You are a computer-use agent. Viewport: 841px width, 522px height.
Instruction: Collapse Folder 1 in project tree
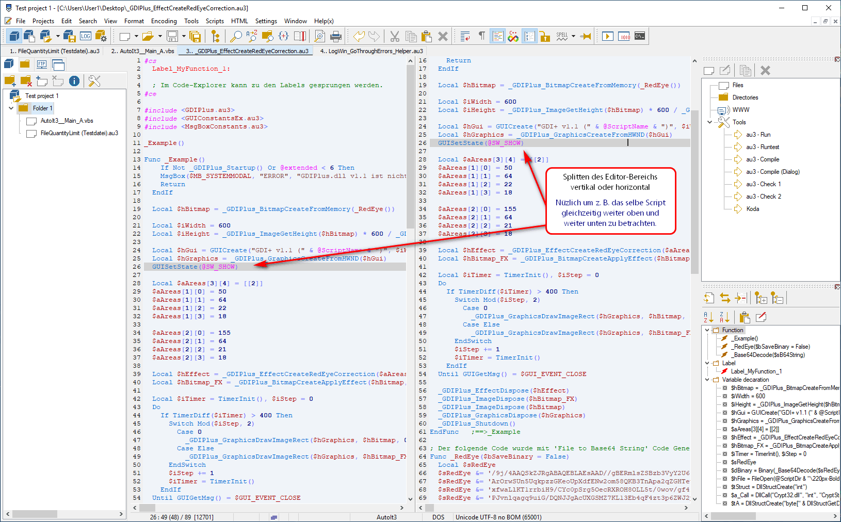(11, 108)
